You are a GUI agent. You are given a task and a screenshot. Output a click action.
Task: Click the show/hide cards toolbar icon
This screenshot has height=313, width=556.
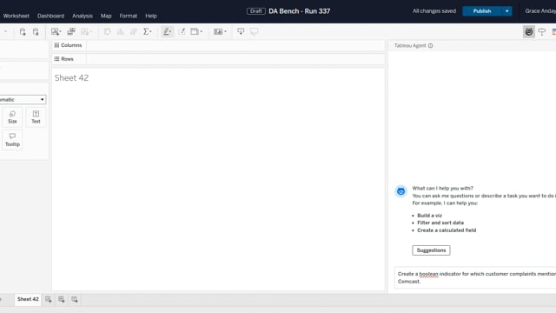tap(218, 31)
